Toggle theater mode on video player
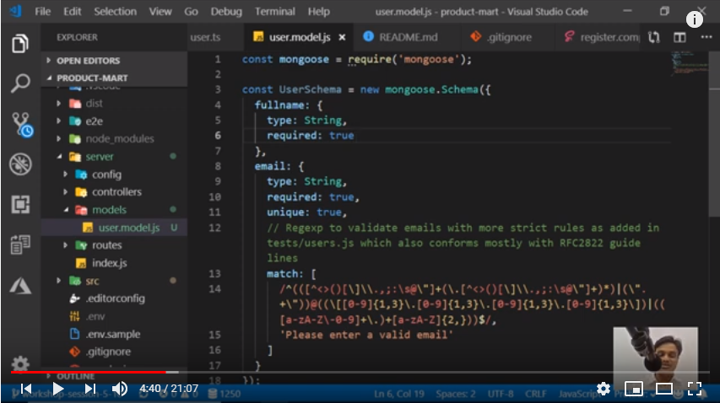This screenshot has width=720, height=403. pos(664,389)
